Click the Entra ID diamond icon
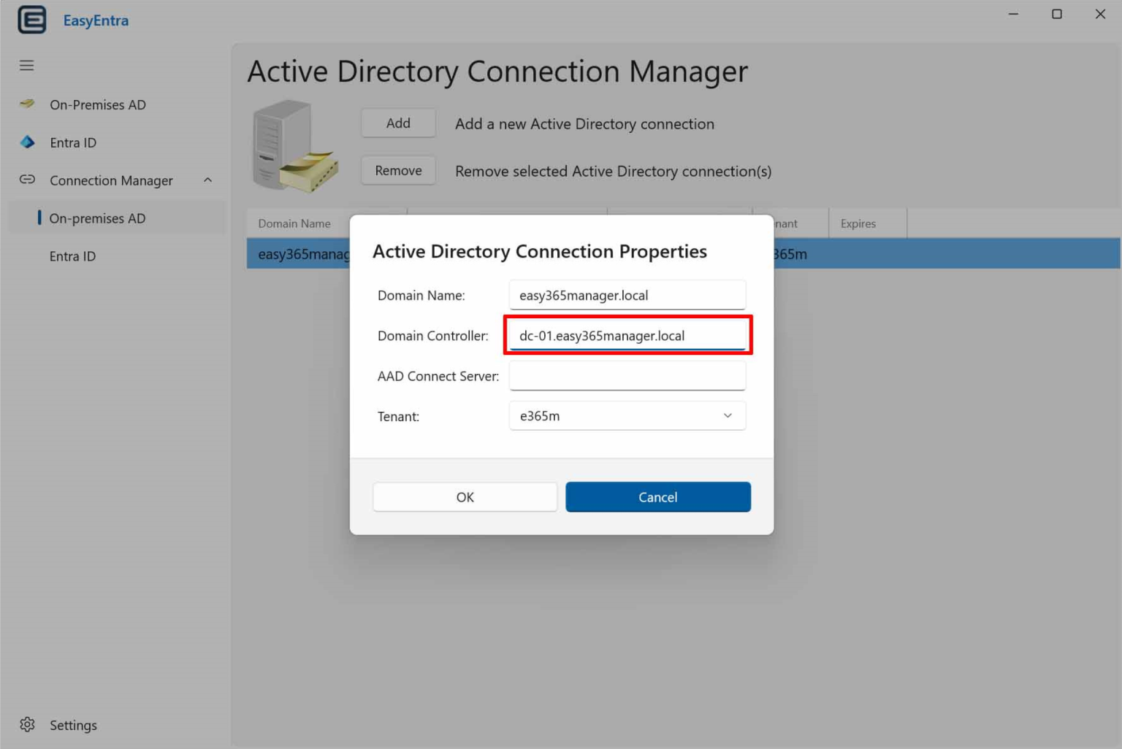 pyautogui.click(x=27, y=142)
